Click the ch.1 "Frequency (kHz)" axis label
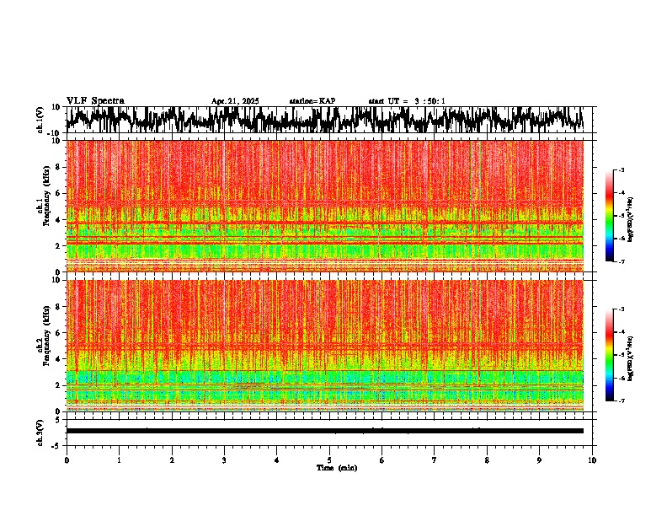The height and width of the screenshot is (516, 667). 46,196
